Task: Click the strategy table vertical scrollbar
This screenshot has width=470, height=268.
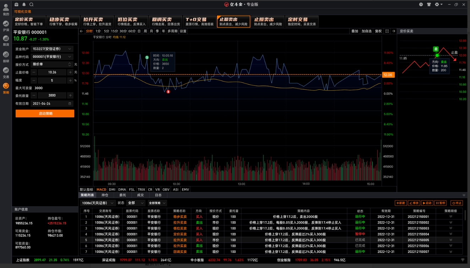Action: pos(465,214)
